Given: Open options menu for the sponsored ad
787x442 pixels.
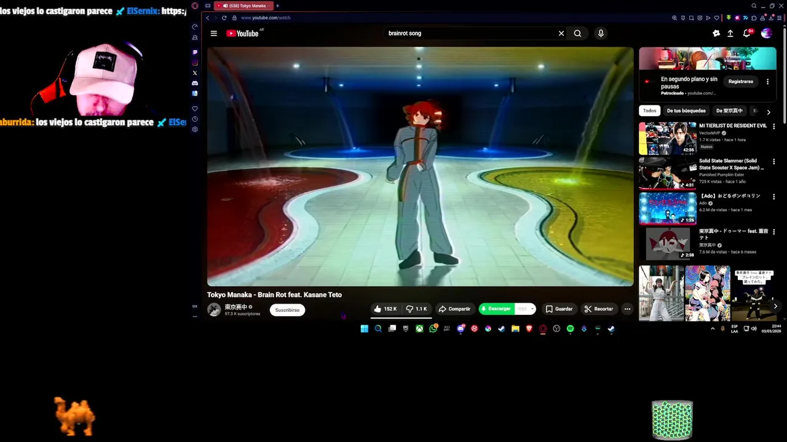Looking at the screenshot, I should click(x=767, y=81).
